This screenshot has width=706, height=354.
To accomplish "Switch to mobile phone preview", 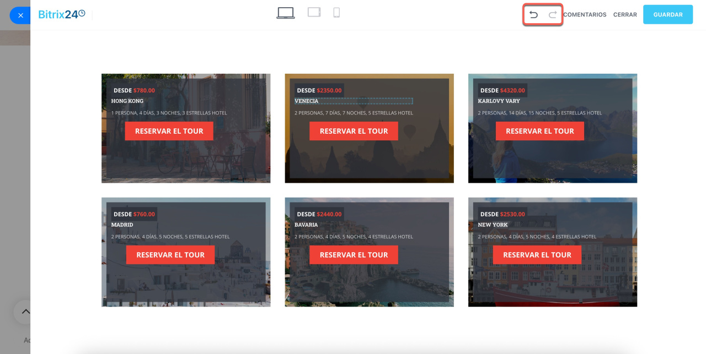I will pyautogui.click(x=336, y=13).
